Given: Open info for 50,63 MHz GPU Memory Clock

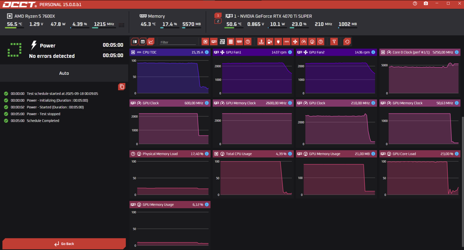Looking at the screenshot, I should [457, 103].
